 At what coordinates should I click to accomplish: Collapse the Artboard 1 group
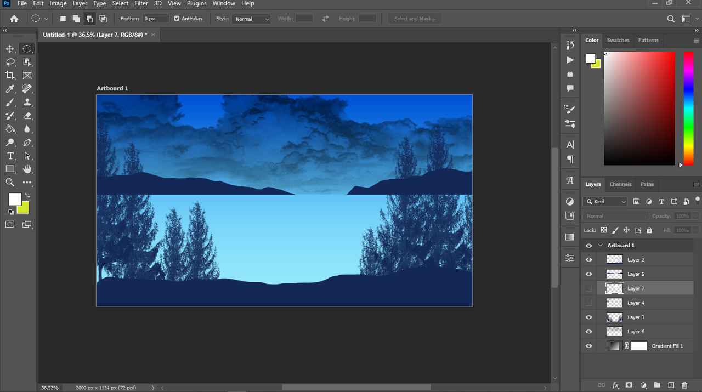pos(601,246)
